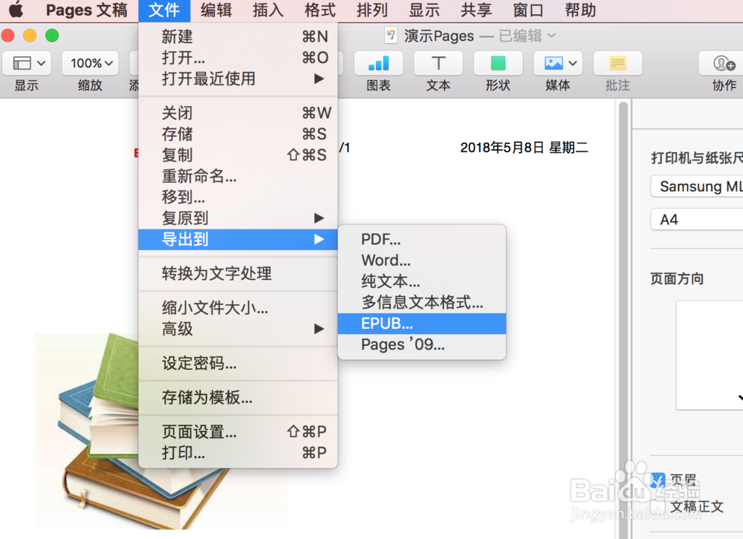Insert media using the 媒体 toolbar icon
This screenshot has height=539, width=743.
click(x=557, y=63)
